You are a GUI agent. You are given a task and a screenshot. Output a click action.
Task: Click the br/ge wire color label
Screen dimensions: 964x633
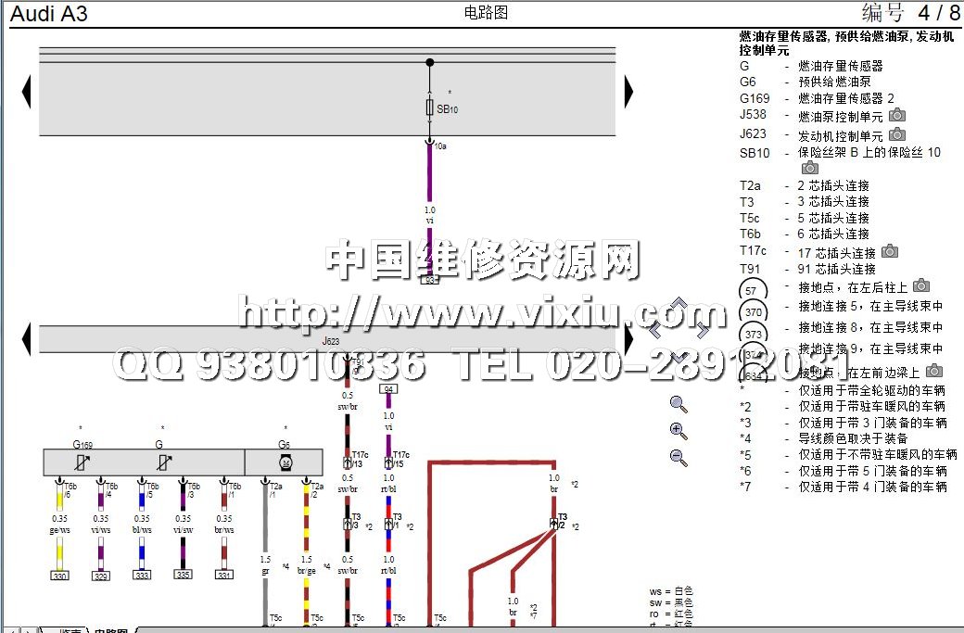coord(306,571)
